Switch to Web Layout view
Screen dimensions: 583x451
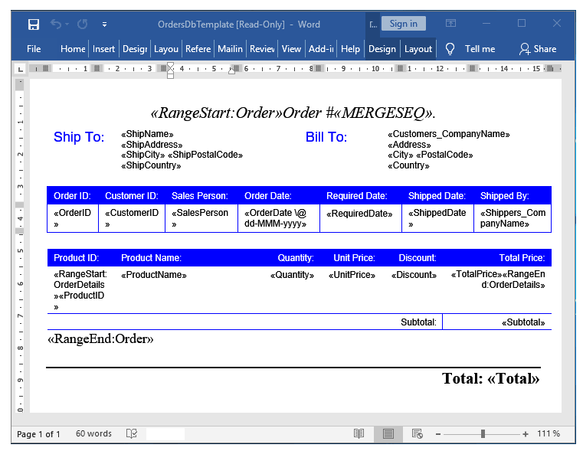click(418, 433)
